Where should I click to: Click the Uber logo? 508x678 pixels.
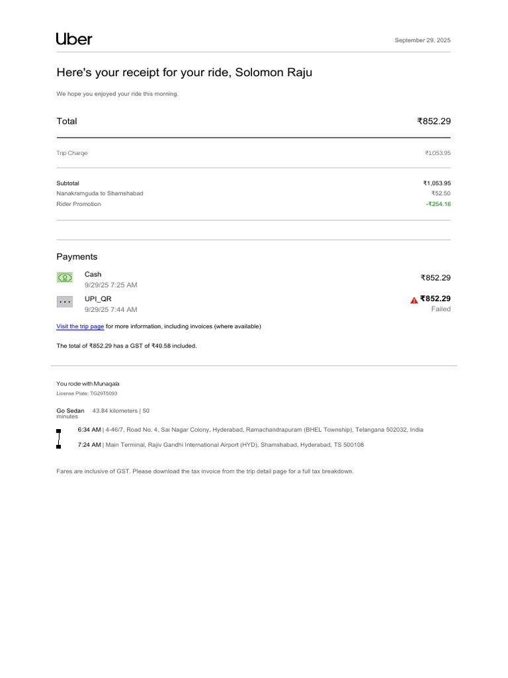pyautogui.click(x=74, y=39)
